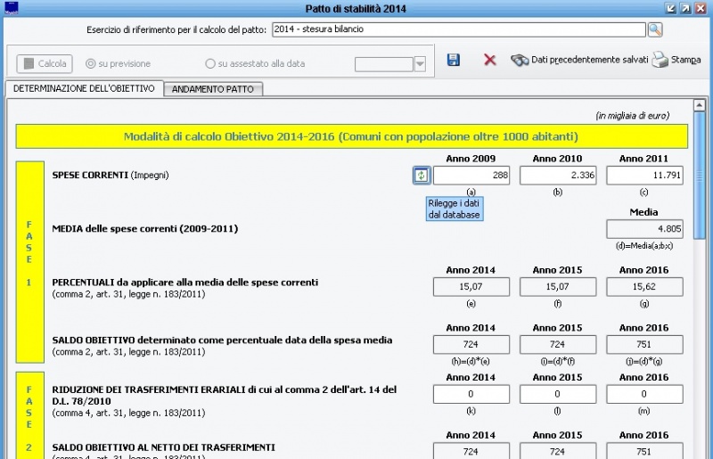Click the blue floppy disk save icon
The width and height of the screenshot is (713, 459).
tap(454, 60)
